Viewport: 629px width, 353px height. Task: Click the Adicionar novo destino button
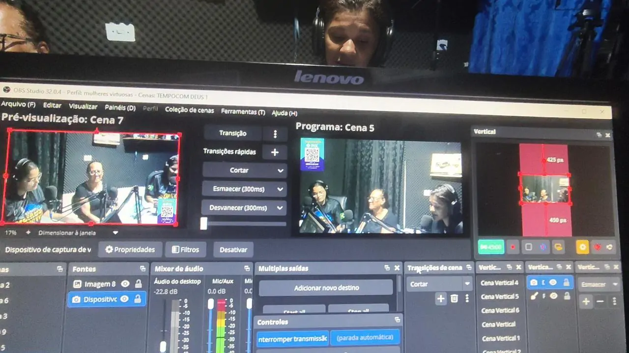(326, 288)
